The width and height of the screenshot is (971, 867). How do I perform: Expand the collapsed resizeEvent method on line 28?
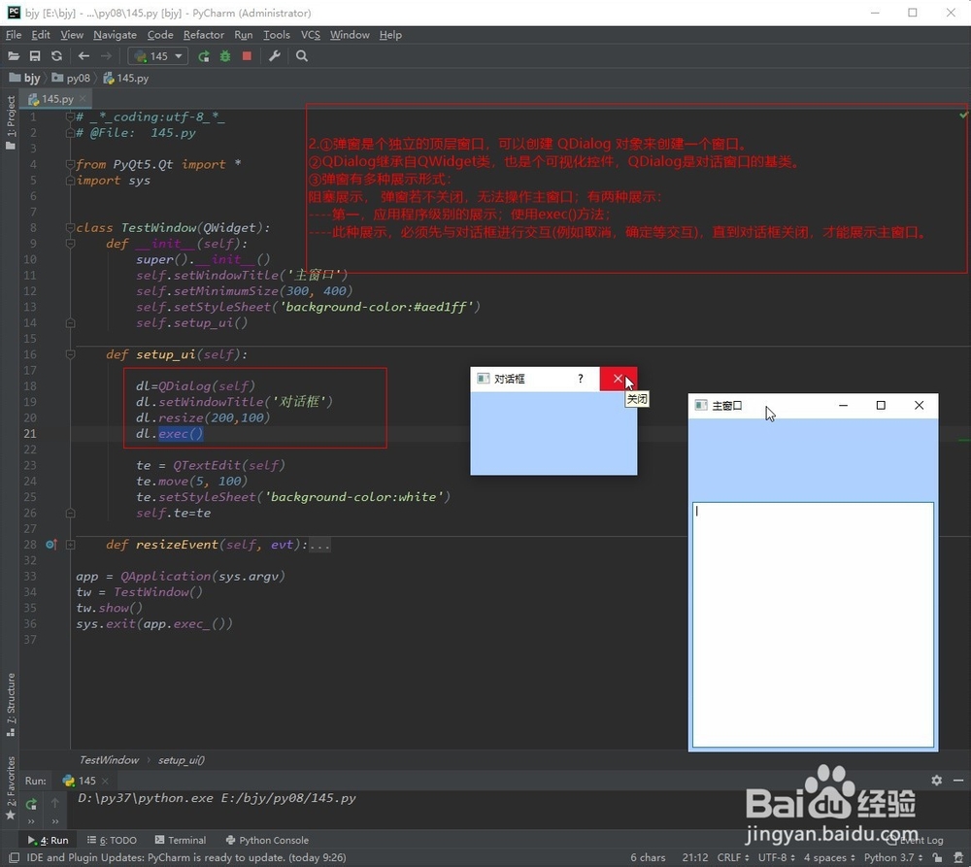coord(71,545)
